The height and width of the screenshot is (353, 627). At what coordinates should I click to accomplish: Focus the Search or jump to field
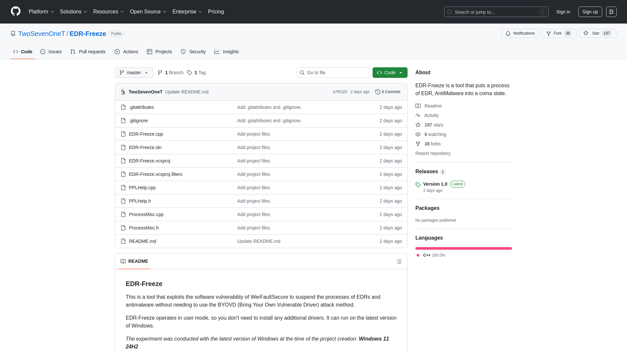click(x=496, y=12)
